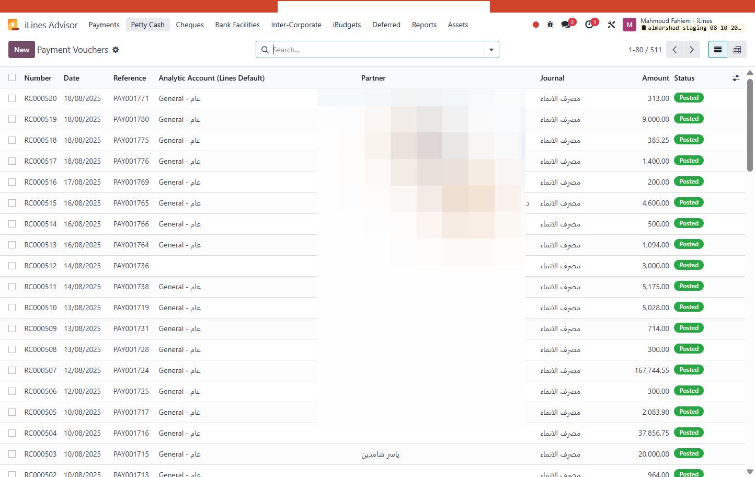This screenshot has width=755, height=477.
Task: Focus the Search input field
Action: coord(377,50)
